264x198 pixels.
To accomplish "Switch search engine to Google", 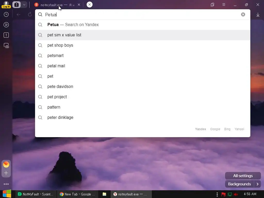I will pyautogui.click(x=215, y=129).
